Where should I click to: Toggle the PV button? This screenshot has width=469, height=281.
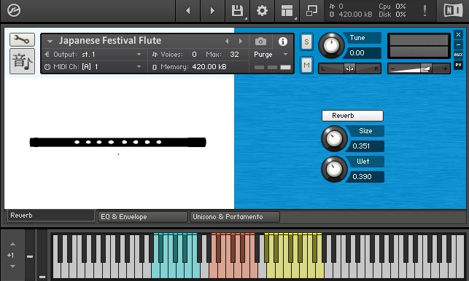(458, 65)
